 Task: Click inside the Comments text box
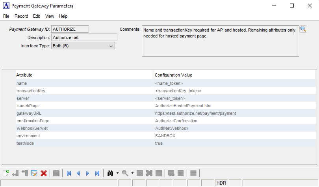[221, 41]
